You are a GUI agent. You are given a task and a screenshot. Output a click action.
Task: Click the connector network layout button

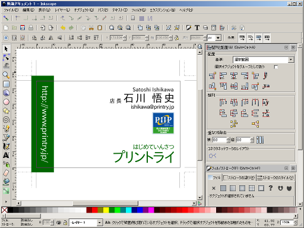coord(213,156)
